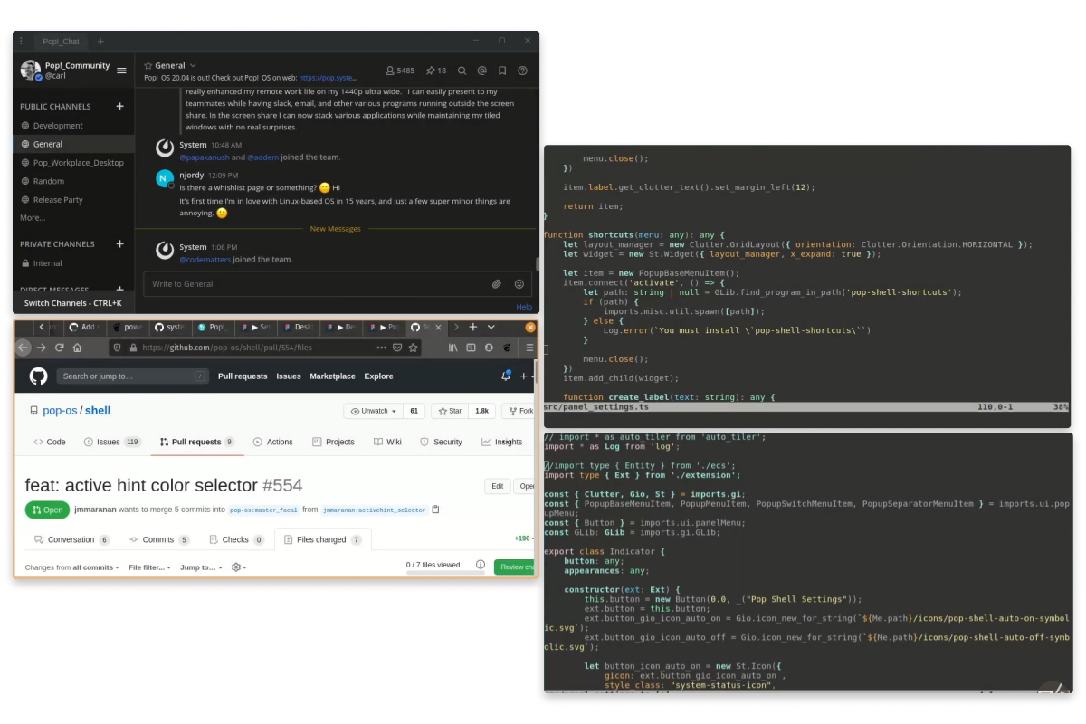Open the Actions repository tab
The image size is (1086, 724).
click(272, 442)
